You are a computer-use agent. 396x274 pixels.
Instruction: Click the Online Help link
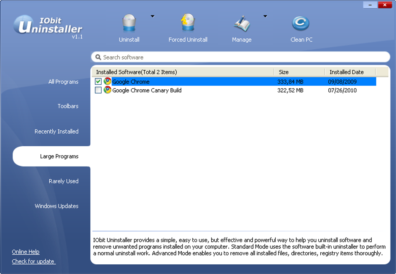pos(26,251)
